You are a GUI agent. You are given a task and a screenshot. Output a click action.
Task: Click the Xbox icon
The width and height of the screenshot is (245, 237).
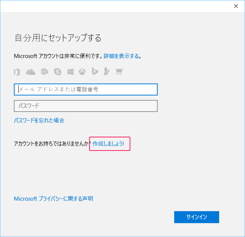(82, 72)
